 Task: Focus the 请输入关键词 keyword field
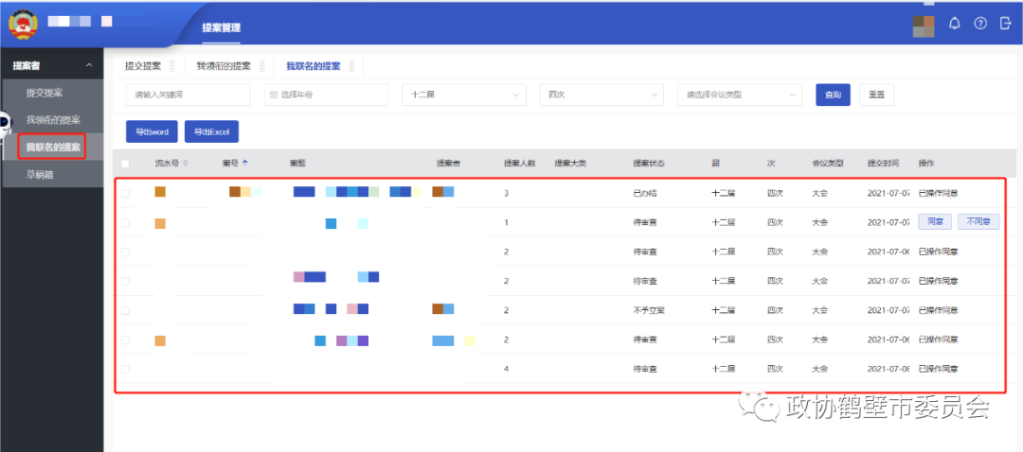(x=188, y=95)
